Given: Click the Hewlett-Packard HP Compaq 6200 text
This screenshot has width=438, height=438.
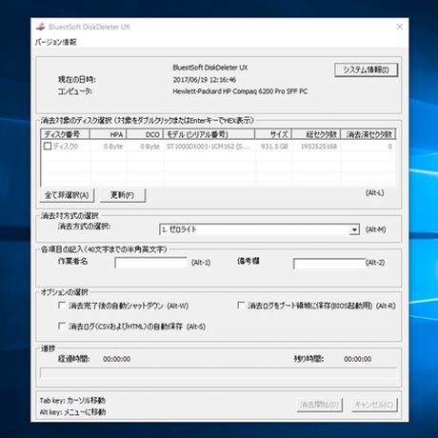Looking at the screenshot, I should 240,91.
